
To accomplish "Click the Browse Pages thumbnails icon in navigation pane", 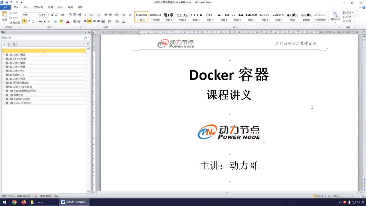I will (x=9, y=44).
